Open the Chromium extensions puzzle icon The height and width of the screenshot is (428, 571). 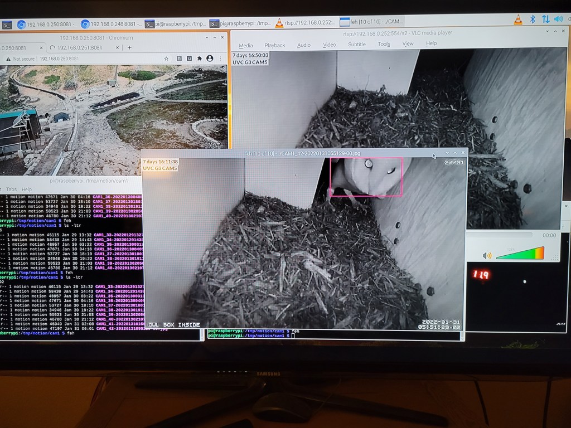(199, 59)
